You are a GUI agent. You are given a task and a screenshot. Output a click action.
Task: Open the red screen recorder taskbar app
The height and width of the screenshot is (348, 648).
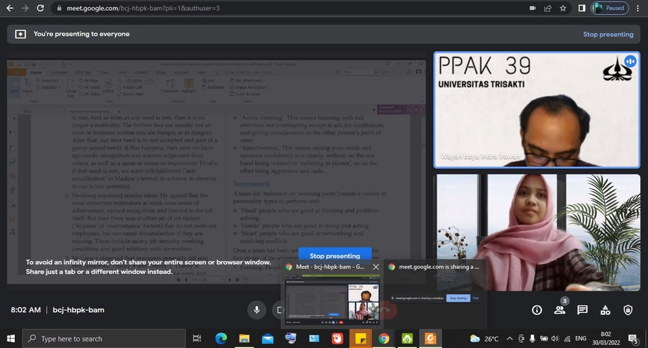[337, 339]
